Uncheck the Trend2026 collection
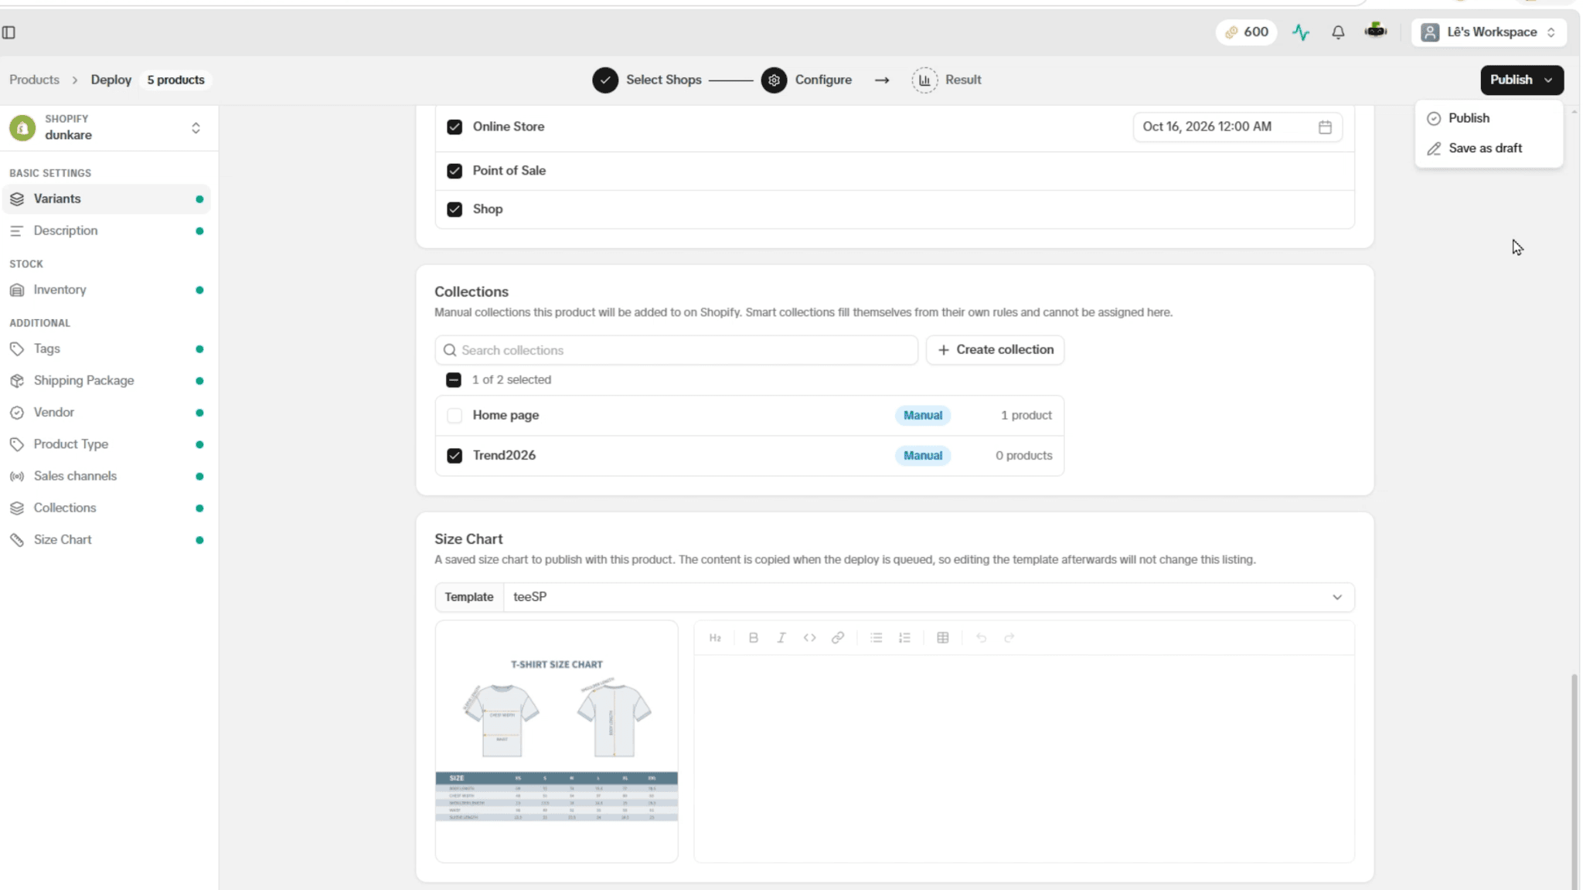 [454, 456]
